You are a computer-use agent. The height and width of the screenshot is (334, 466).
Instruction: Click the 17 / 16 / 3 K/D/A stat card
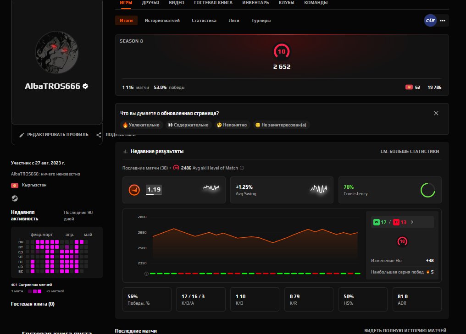200,299
